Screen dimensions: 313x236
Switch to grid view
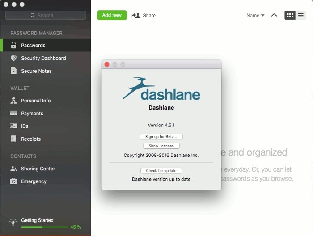290,15
